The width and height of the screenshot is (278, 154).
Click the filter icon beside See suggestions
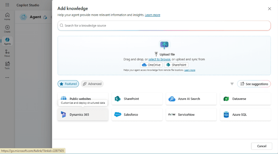(x=232, y=84)
